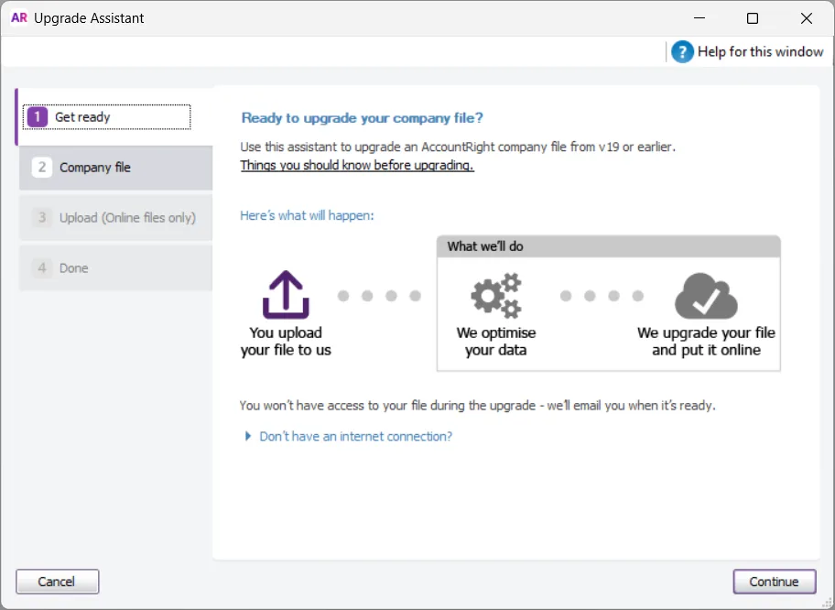Click We upgrade your file and put it online caption
The width and height of the screenshot is (835, 610).
[x=706, y=341]
